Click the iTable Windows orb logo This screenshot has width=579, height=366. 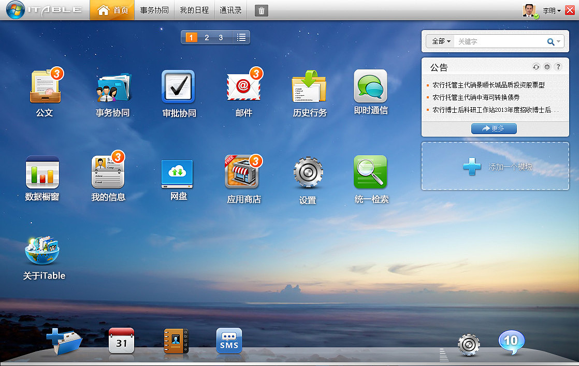pos(16,10)
